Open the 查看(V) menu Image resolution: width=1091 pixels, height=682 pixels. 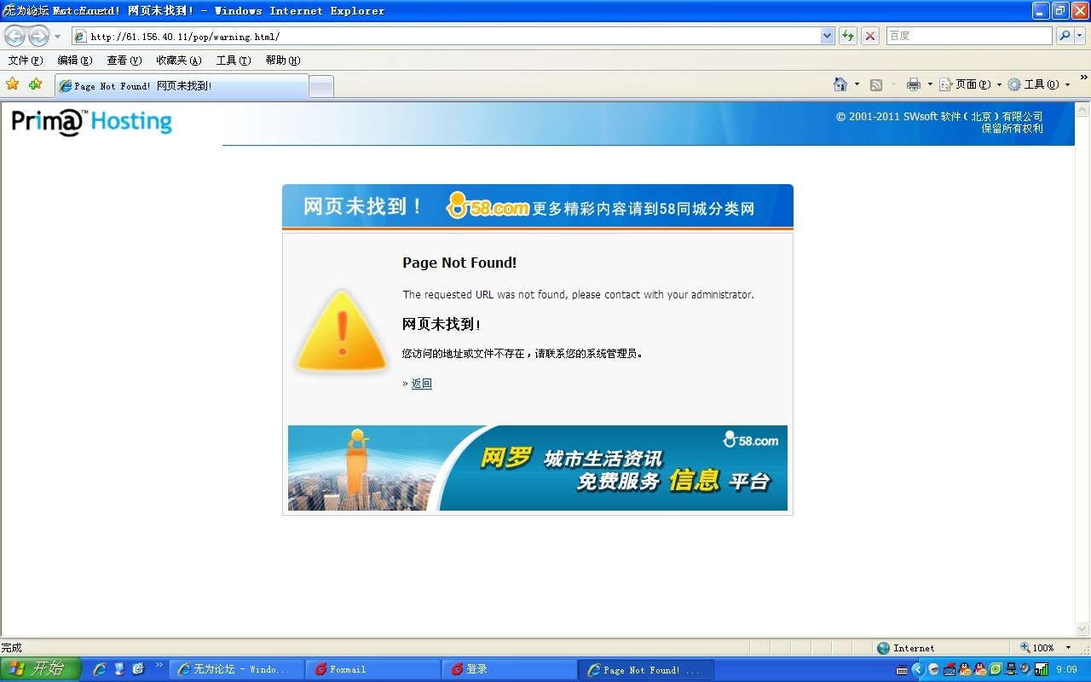coord(124,61)
